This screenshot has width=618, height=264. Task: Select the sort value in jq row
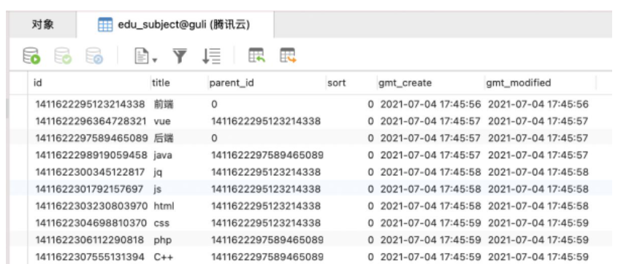pos(370,172)
